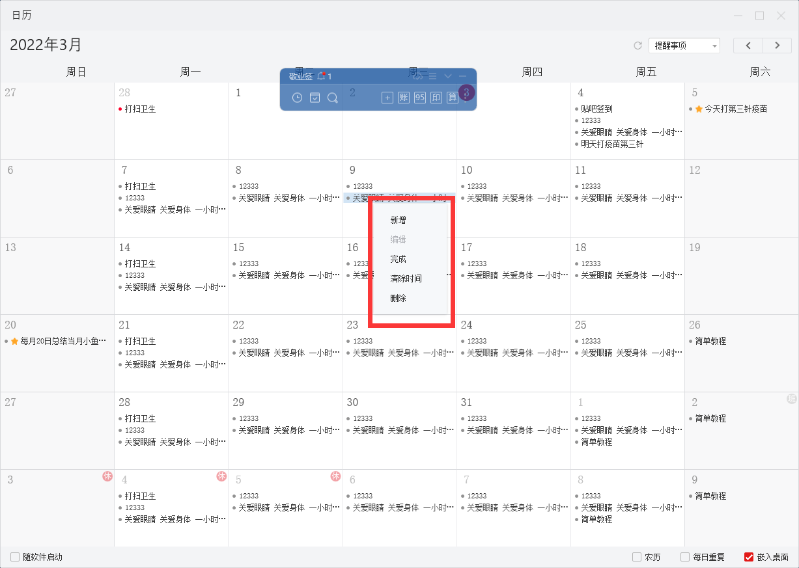Click the notification bell in 敬业签 widget
This screenshot has width=799, height=568.
(321, 76)
